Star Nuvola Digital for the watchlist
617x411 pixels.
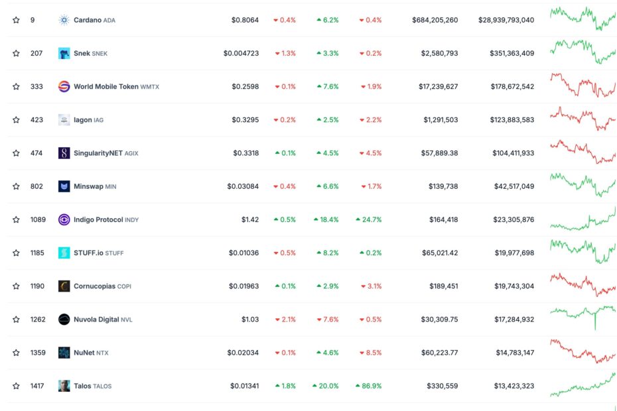pyautogui.click(x=16, y=320)
